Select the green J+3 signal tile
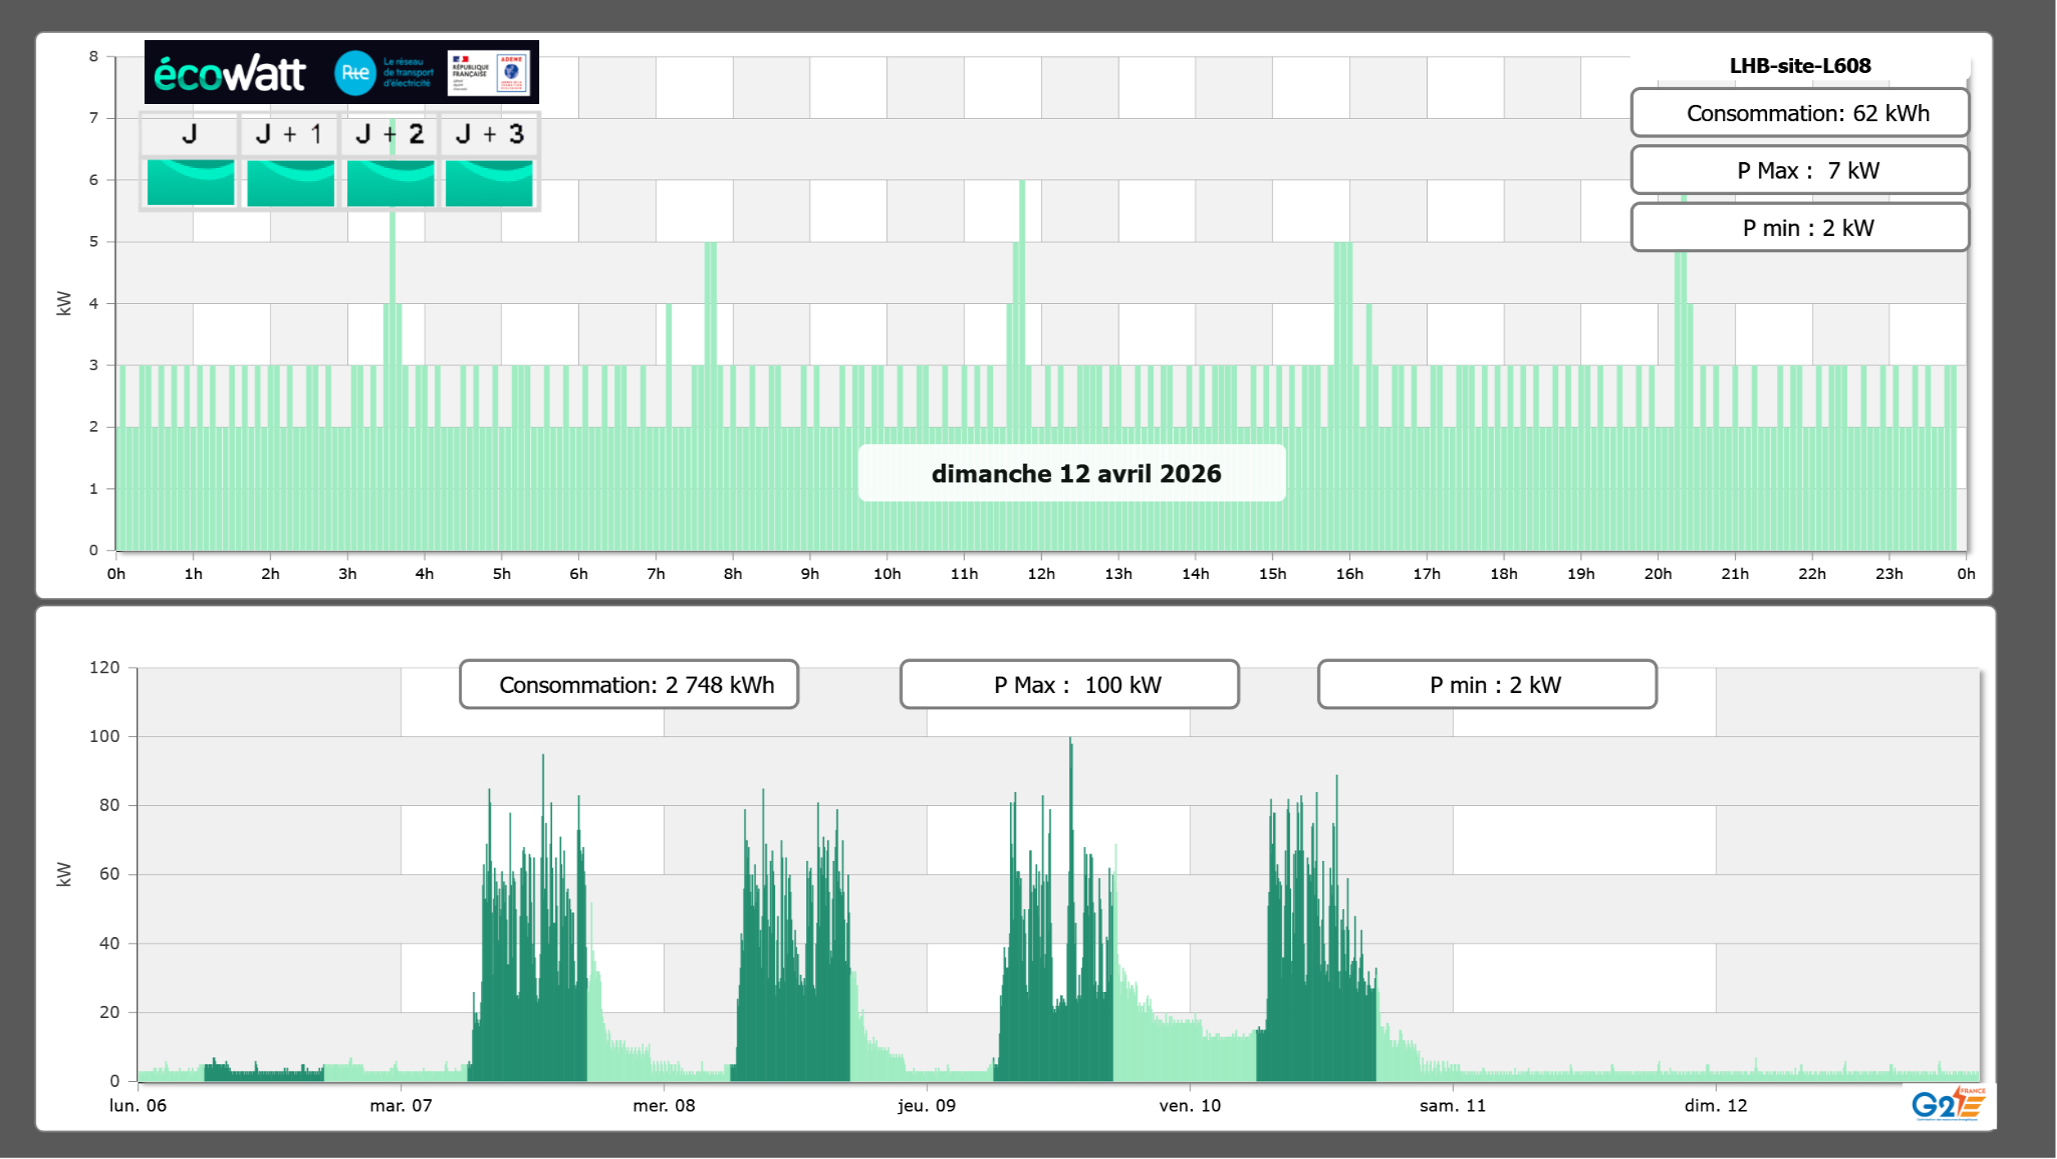The image size is (2057, 1159). coord(489,183)
